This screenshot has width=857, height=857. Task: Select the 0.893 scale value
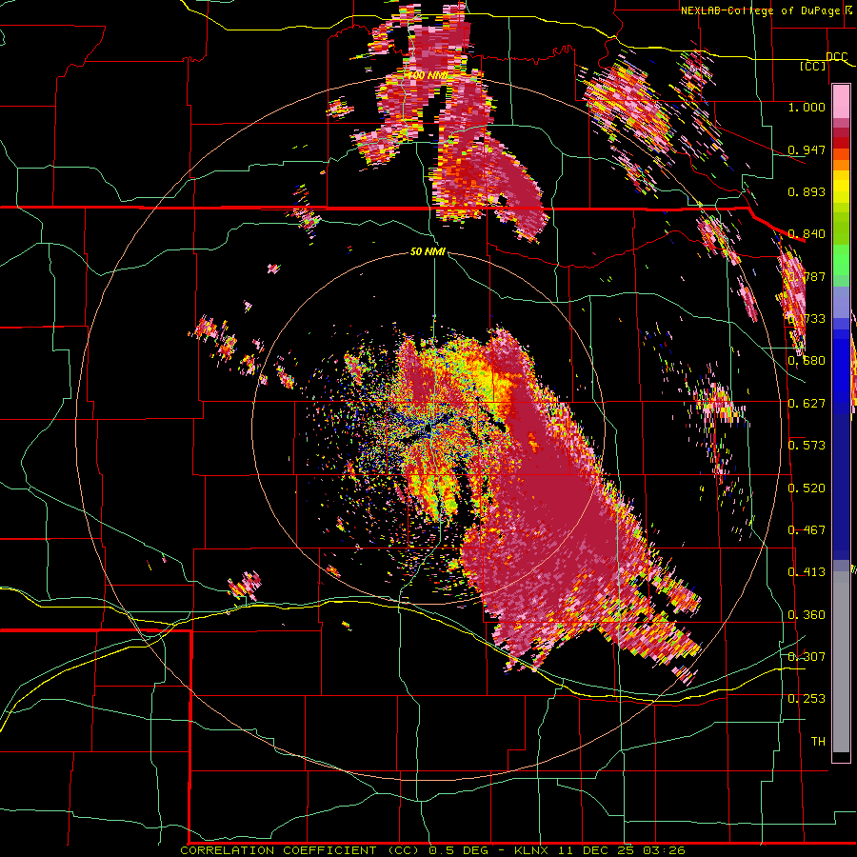click(x=807, y=191)
